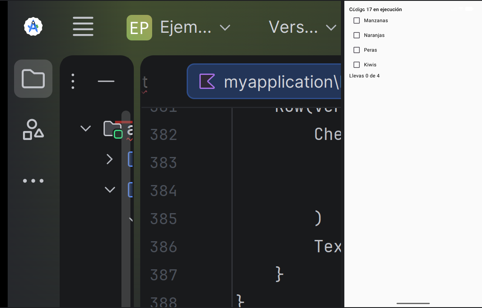Click line number 386 in gutter

(x=164, y=247)
